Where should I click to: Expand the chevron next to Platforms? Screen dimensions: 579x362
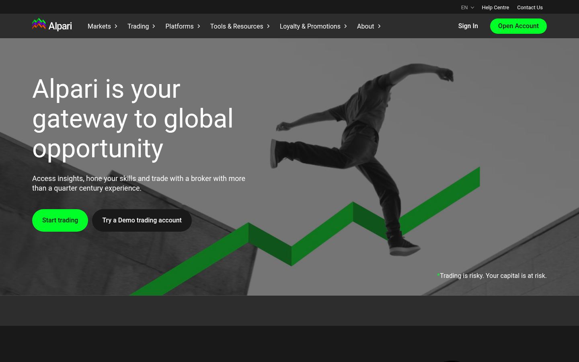[199, 26]
